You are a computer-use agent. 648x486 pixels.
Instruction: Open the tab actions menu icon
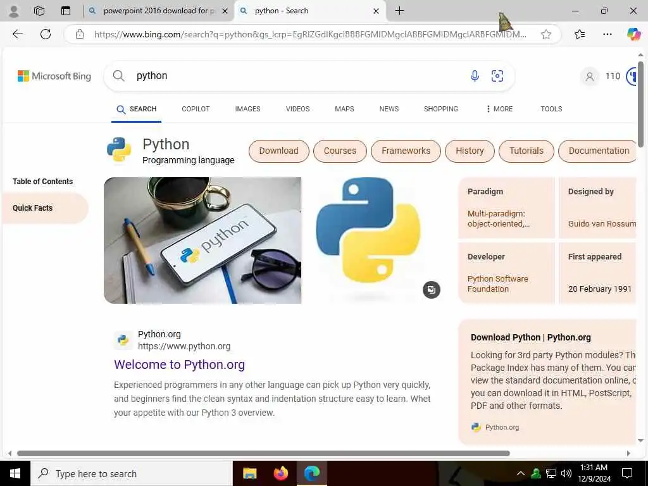coord(66,11)
